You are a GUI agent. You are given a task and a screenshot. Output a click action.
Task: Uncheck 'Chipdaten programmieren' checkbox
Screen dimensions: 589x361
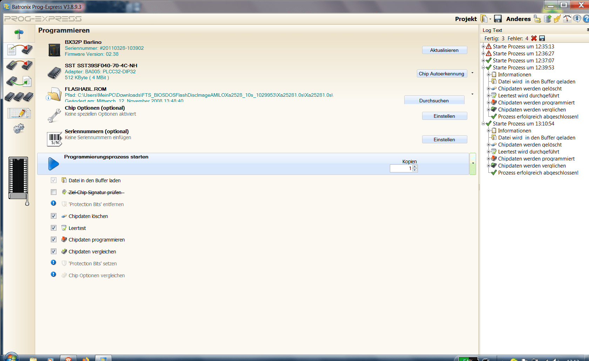coord(54,239)
